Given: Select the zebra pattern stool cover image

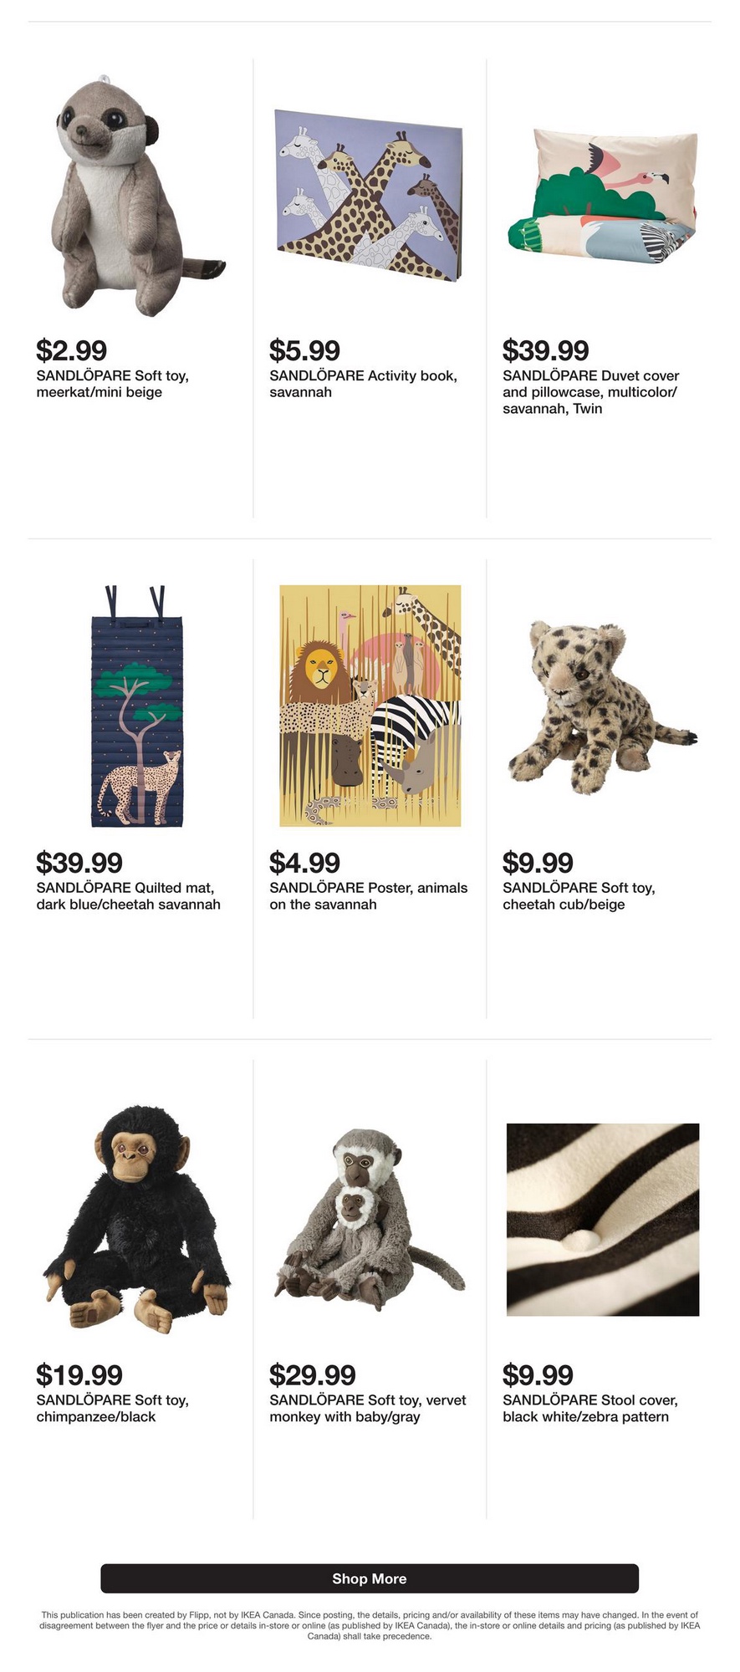Looking at the screenshot, I should pyautogui.click(x=603, y=1220).
